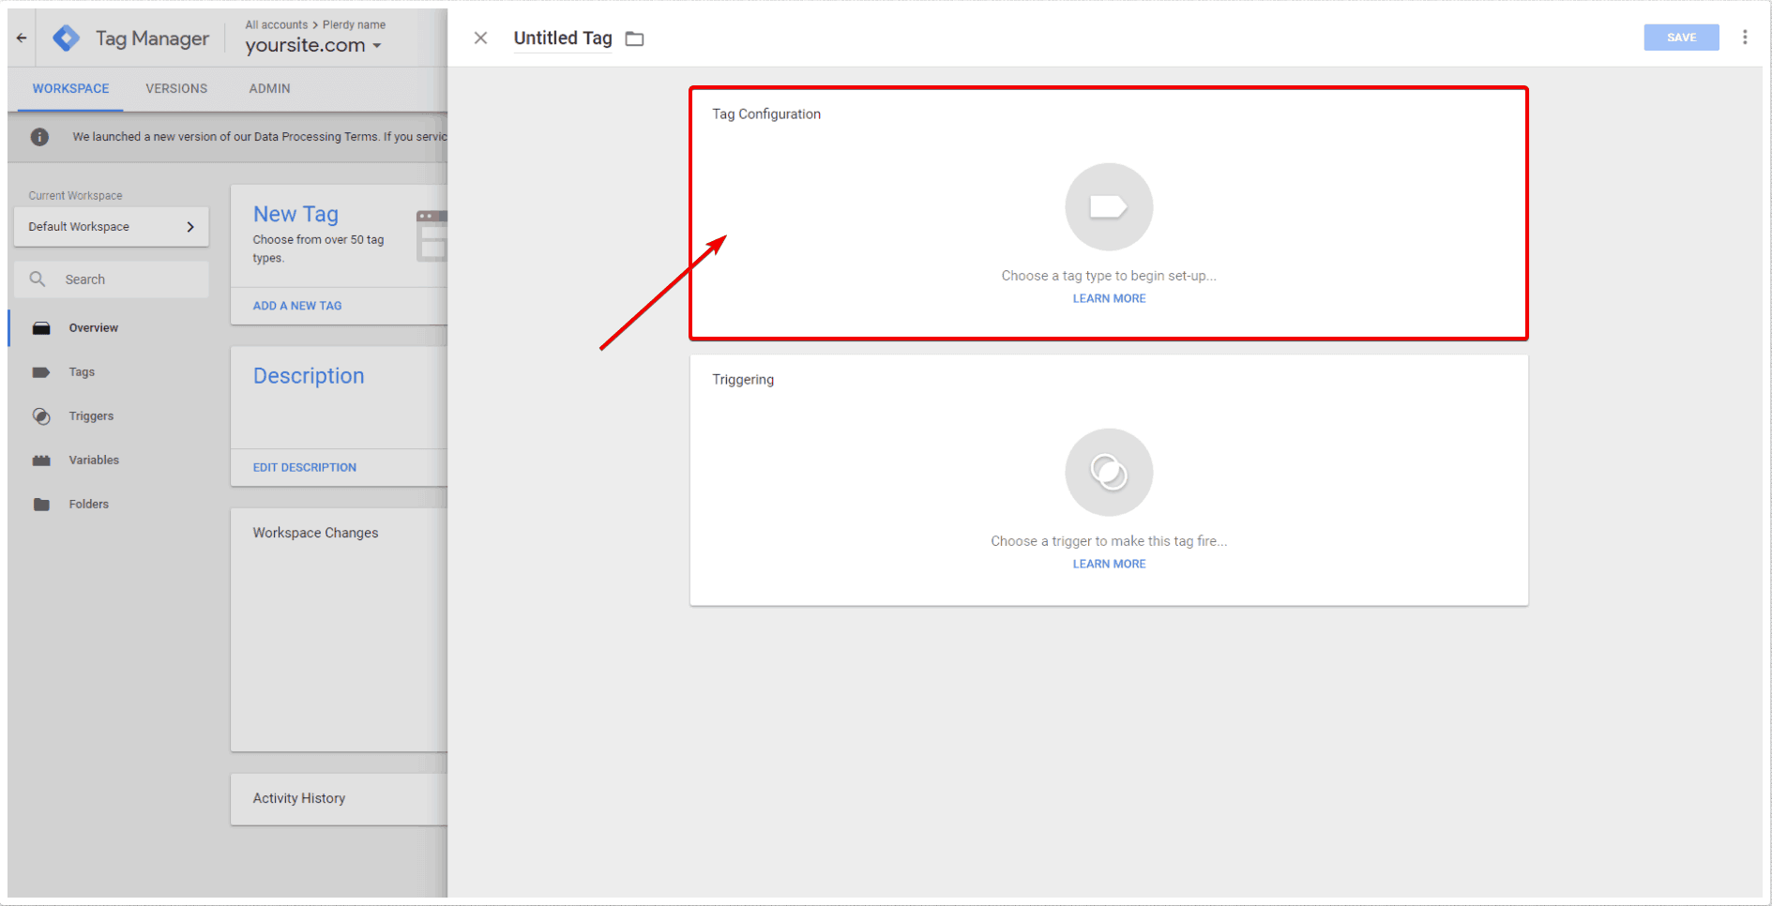This screenshot has width=1772, height=906.
Task: Click the info icon in the notice bar
Action: tap(39, 137)
